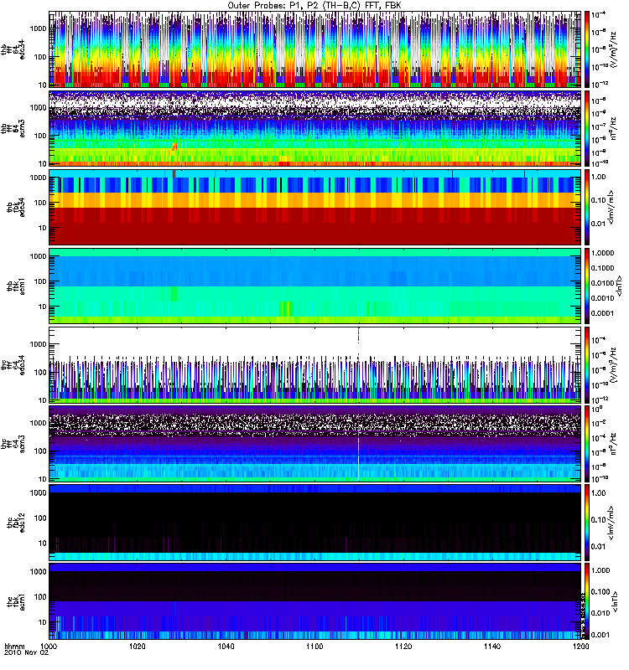Viewport: 629px width, 670px height.
Task: Click the '1140' time tick label
Action: click(x=492, y=646)
